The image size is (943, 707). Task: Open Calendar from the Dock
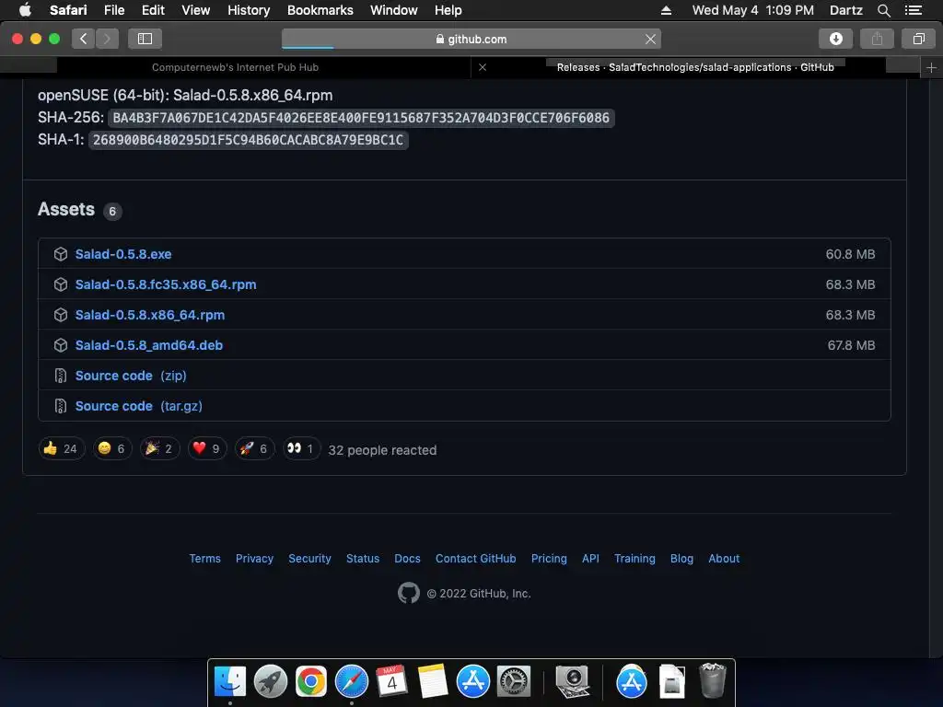pyautogui.click(x=391, y=682)
